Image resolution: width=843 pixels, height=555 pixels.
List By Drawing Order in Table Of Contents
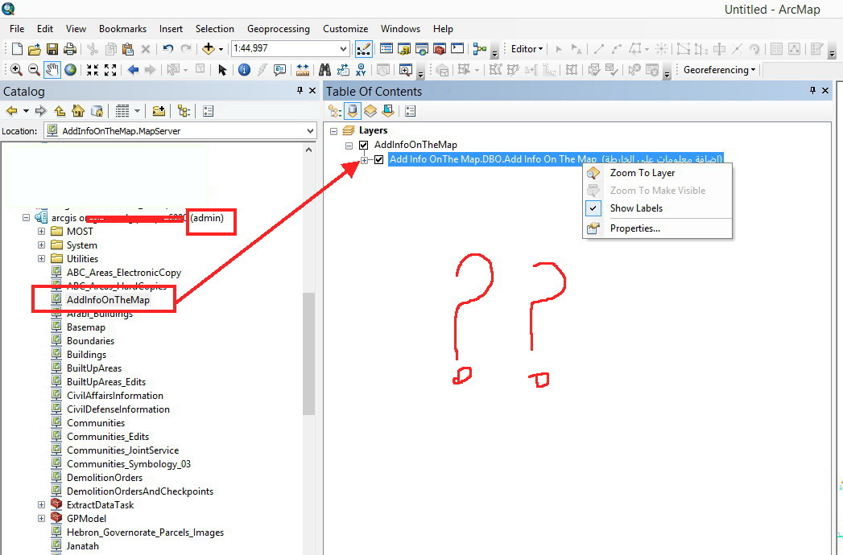pos(334,111)
